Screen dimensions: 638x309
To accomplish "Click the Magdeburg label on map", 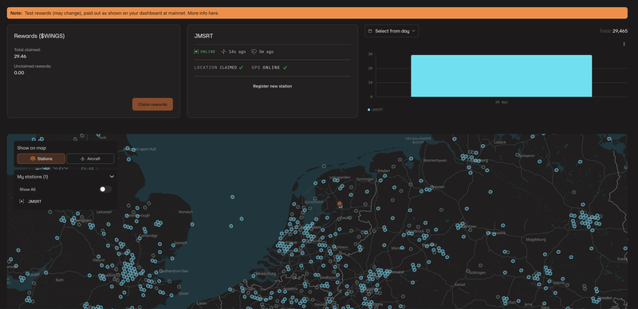I will (x=535, y=240).
